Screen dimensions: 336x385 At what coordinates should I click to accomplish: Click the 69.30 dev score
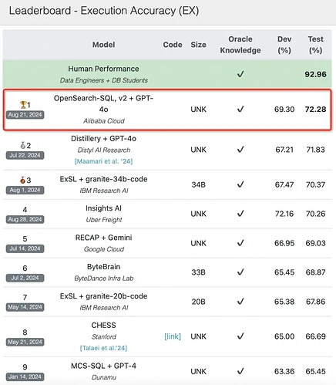coord(284,110)
